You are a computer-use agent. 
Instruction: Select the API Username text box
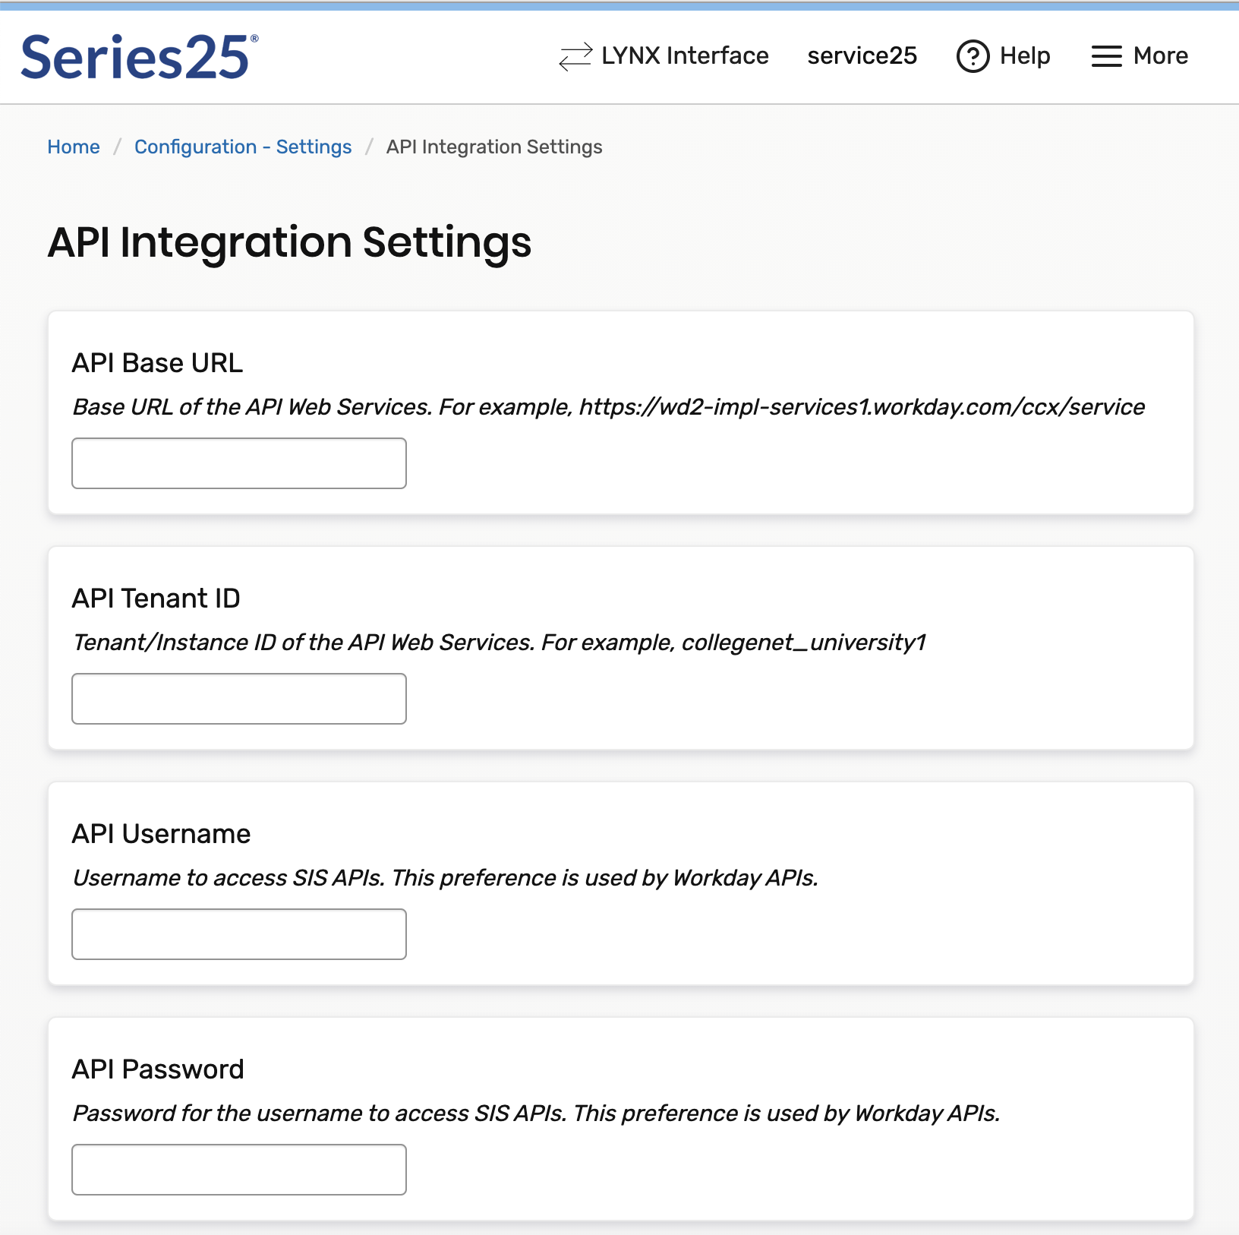239,934
